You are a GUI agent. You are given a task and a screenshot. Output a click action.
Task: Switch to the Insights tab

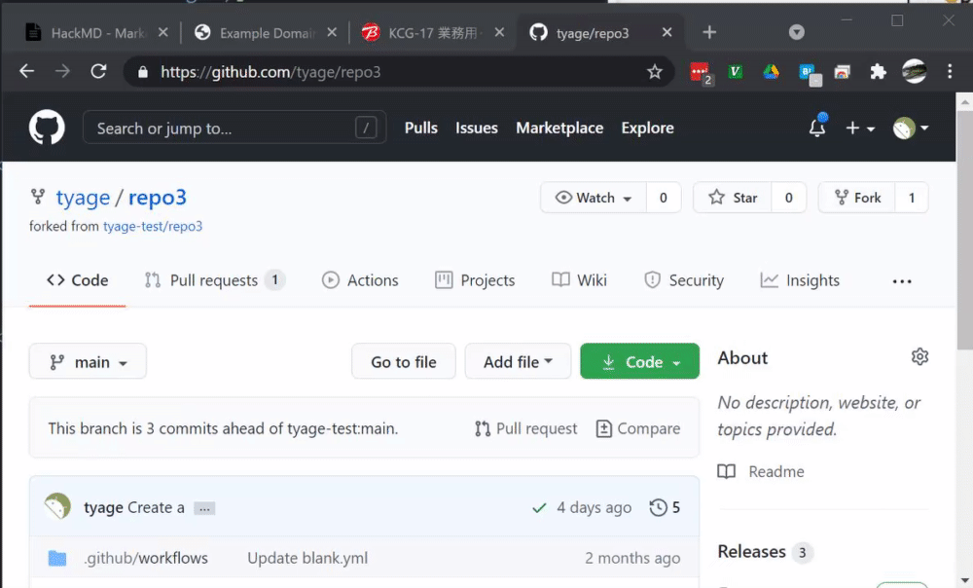point(800,280)
